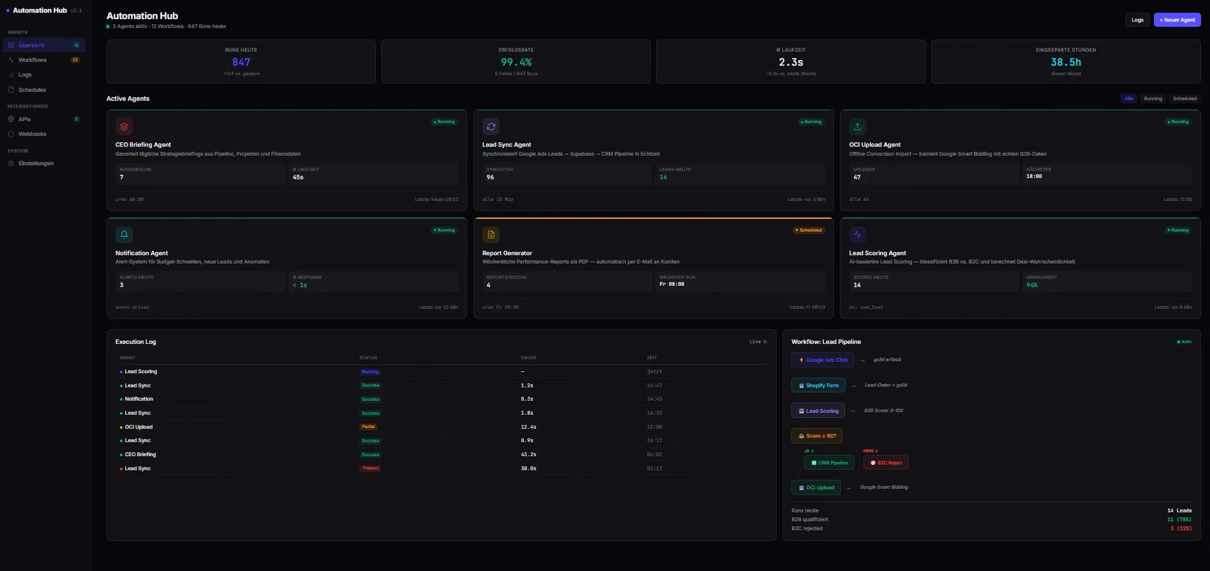Click the Running badge on CEO Briefing Agent

(x=444, y=122)
